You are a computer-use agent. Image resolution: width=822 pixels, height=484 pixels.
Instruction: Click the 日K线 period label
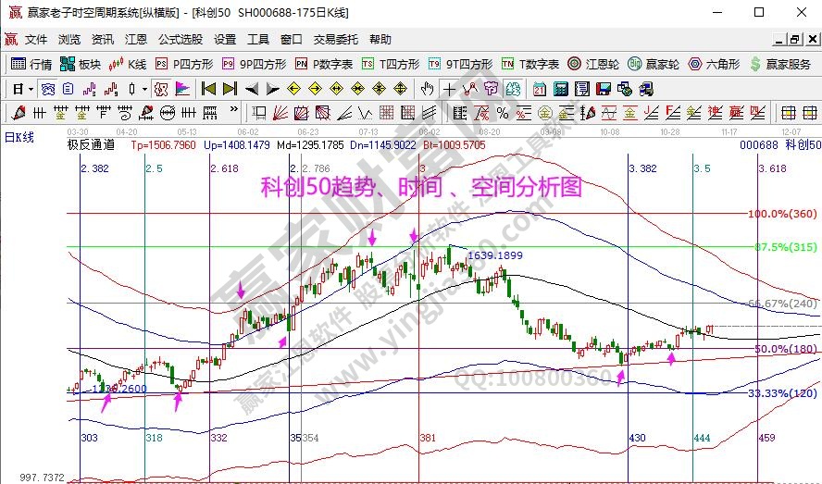click(19, 137)
